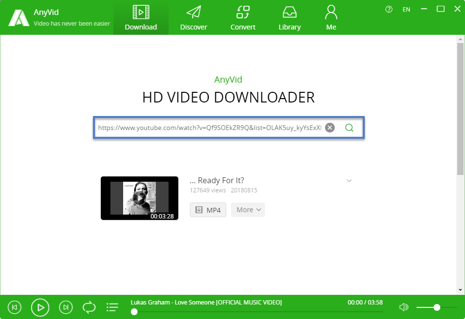Click the 127649 views text
The image size is (465, 319).
pyautogui.click(x=208, y=190)
